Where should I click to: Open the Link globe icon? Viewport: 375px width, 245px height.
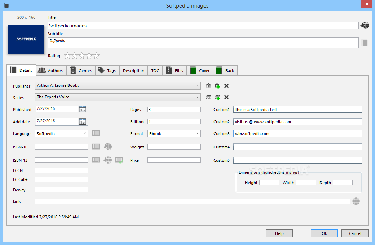pyautogui.click(x=356, y=201)
